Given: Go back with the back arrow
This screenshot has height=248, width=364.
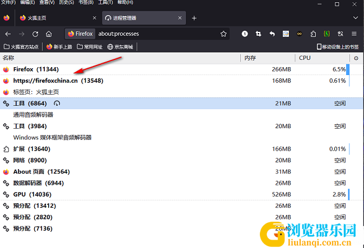Looking at the screenshot, I should [8, 34].
